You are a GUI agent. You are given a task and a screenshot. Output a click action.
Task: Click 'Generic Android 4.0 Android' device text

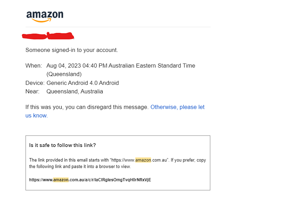pyautogui.click(x=83, y=83)
